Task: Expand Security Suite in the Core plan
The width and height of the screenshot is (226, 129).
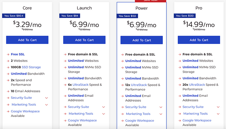Action: click(x=46, y=98)
